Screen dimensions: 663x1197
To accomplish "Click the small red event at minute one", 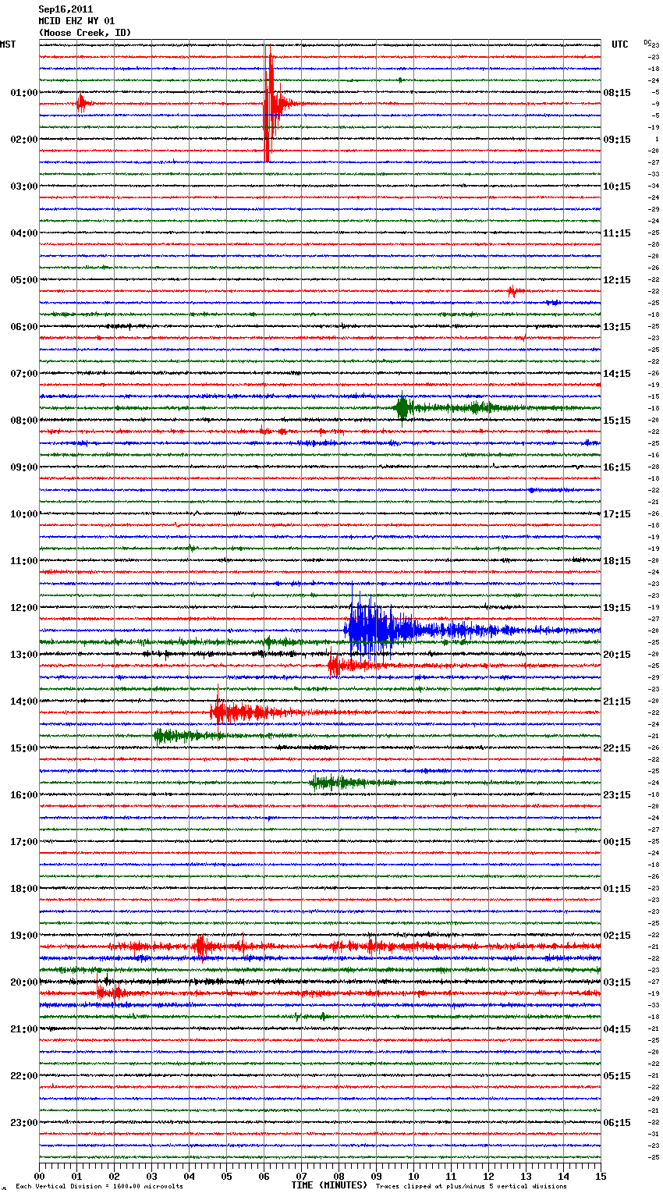I will pyautogui.click(x=82, y=103).
